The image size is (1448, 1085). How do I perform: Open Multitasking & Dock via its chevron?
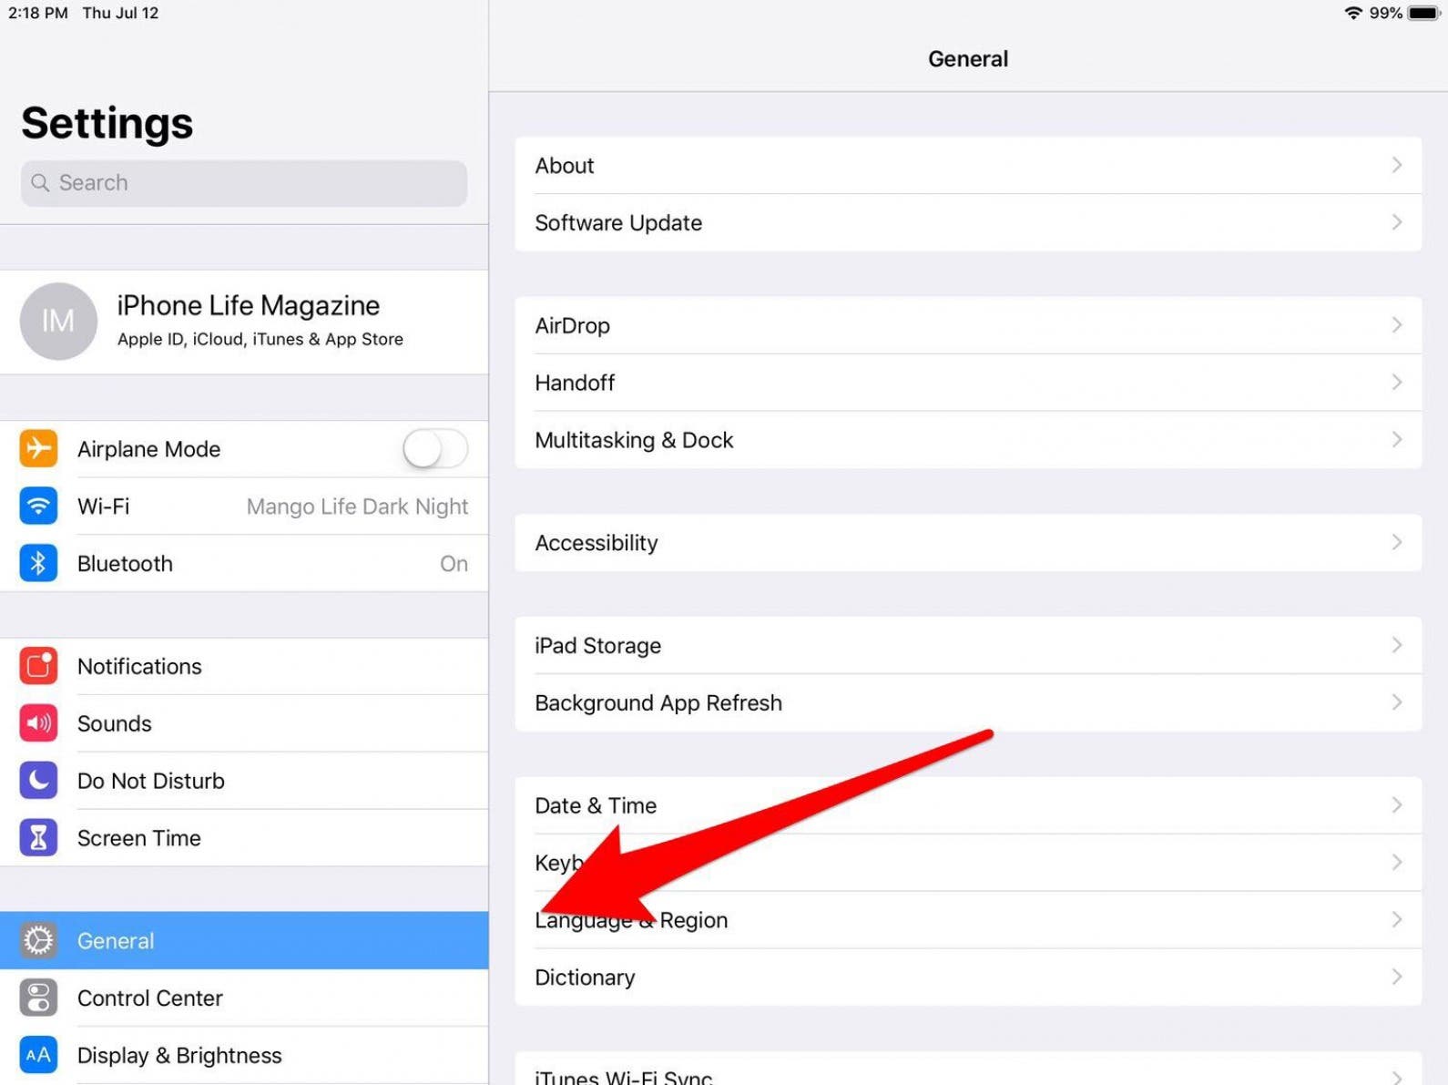click(1396, 440)
